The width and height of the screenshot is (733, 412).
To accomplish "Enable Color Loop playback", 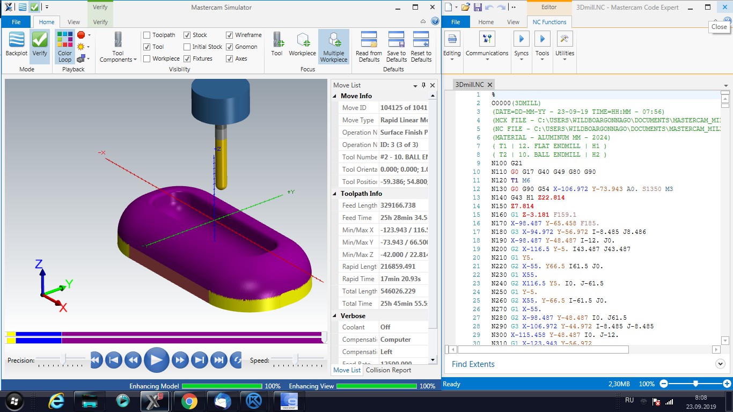I will [65, 47].
